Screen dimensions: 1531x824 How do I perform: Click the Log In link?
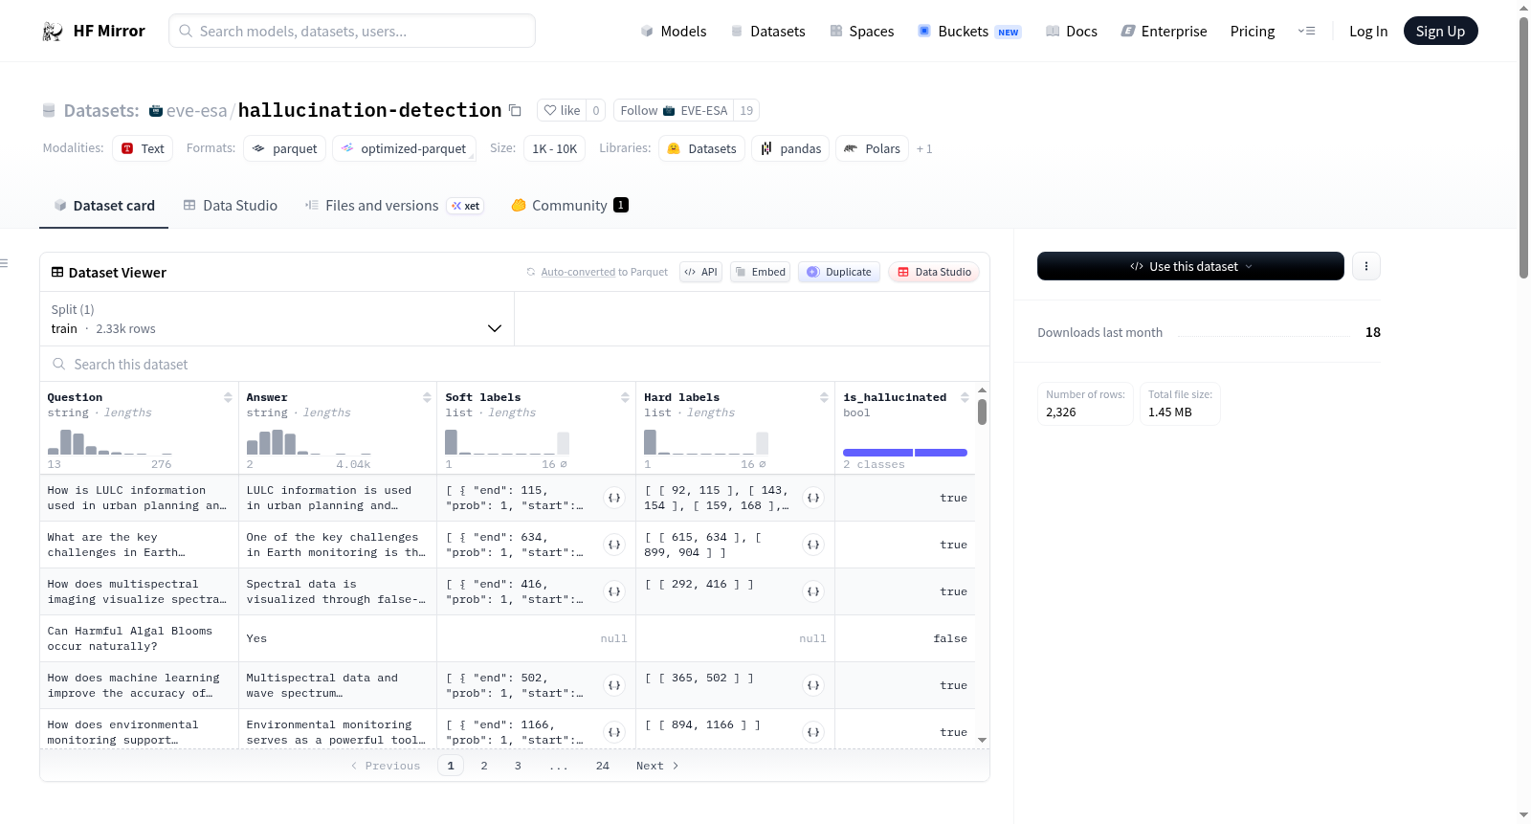[1368, 31]
